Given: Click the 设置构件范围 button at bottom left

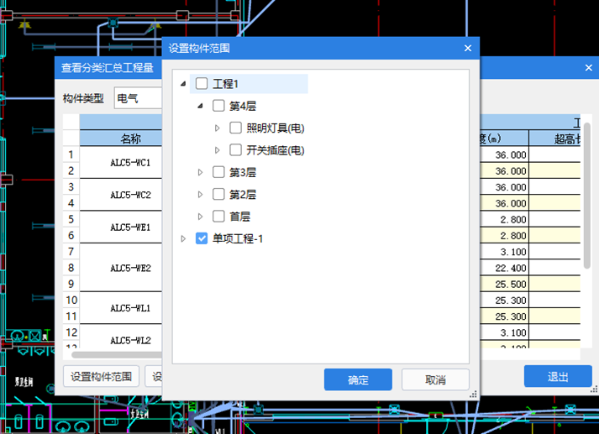Looking at the screenshot, I should [x=101, y=376].
